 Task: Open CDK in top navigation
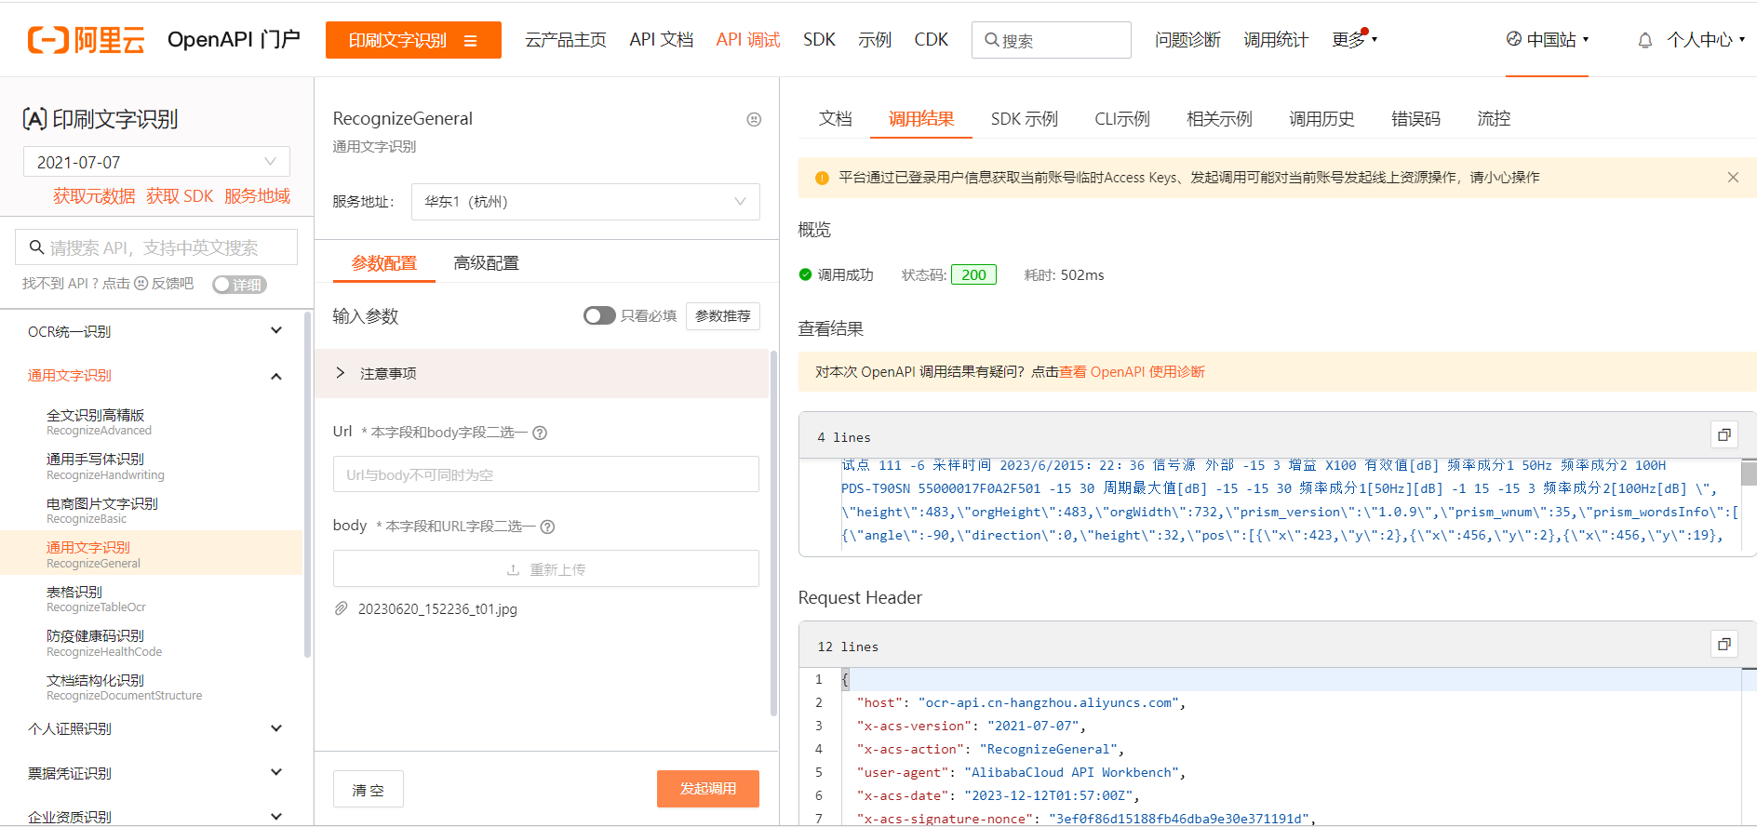coord(931,40)
